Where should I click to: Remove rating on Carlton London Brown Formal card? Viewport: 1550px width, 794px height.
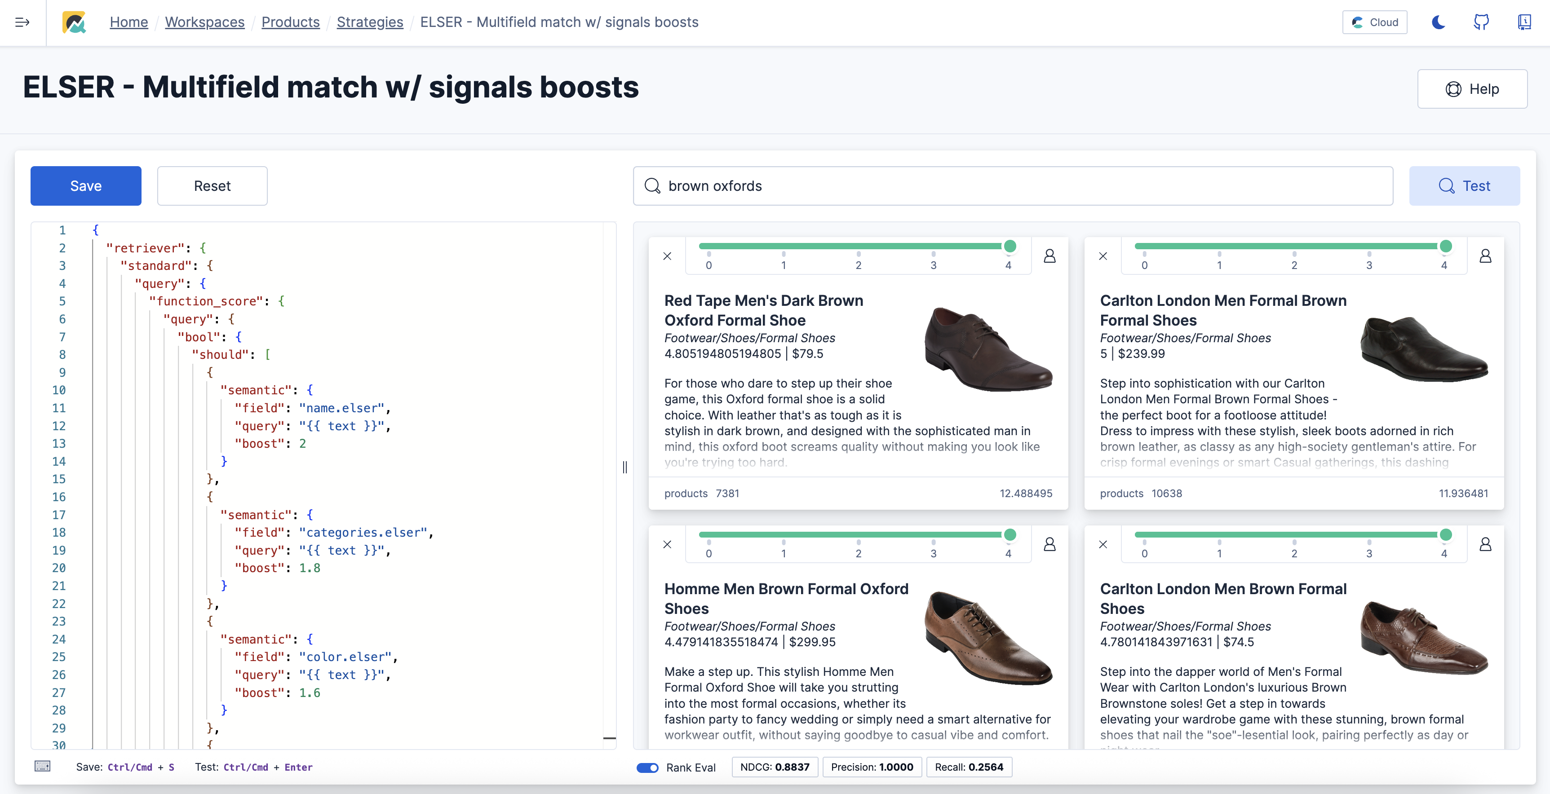point(1103,544)
